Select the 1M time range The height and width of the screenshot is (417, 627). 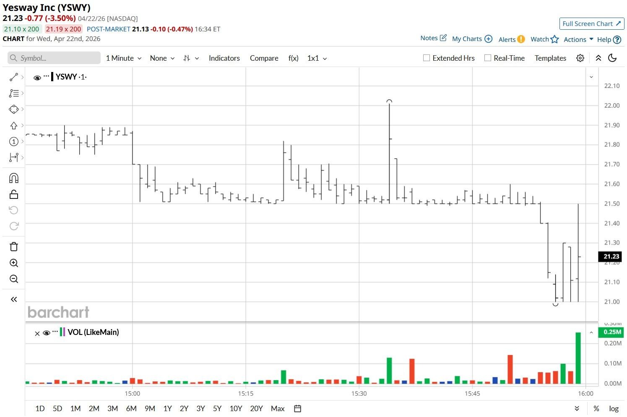(75, 409)
